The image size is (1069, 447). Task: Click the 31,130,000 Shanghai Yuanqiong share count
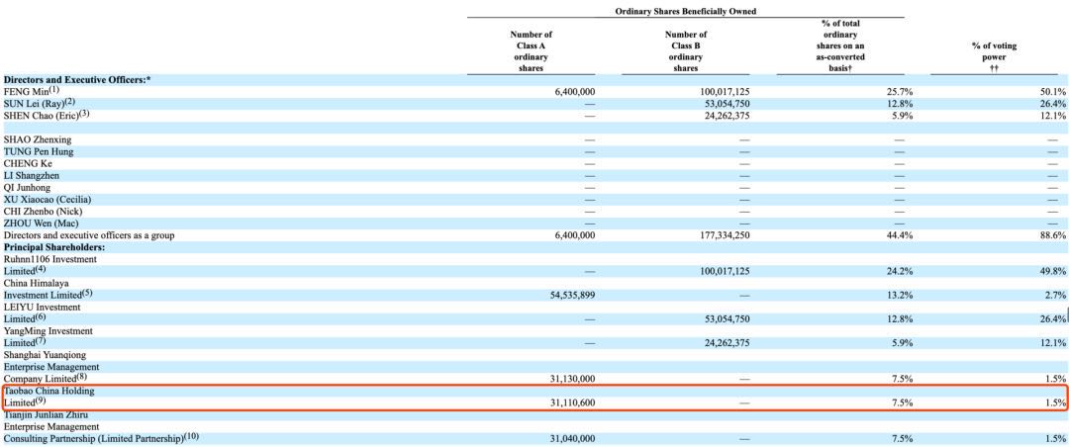click(x=569, y=379)
